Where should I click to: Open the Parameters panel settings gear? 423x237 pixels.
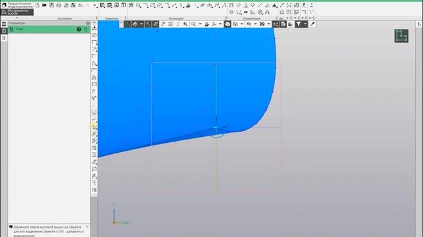pyautogui.click(x=88, y=23)
